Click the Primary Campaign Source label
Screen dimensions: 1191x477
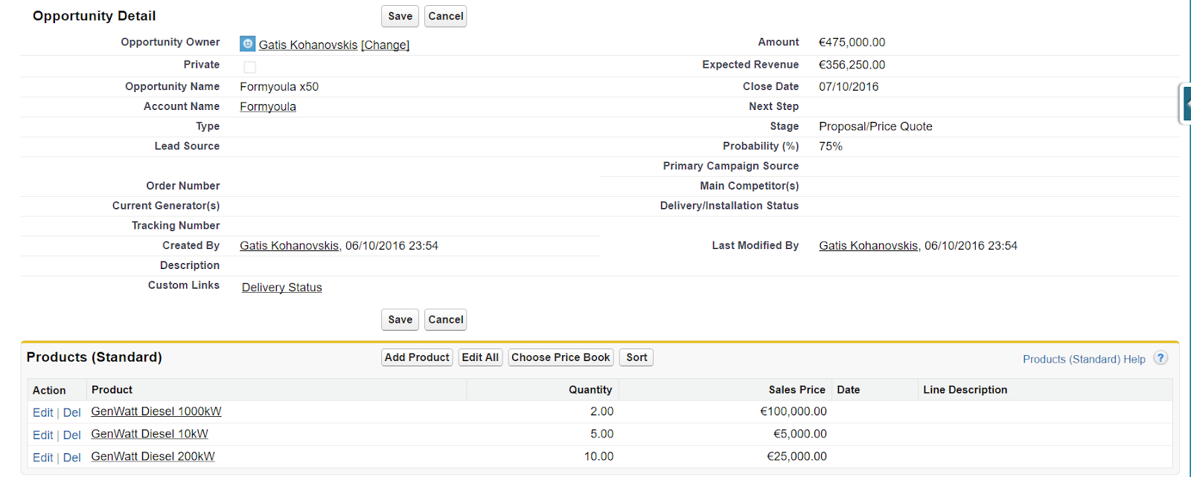[x=731, y=166]
